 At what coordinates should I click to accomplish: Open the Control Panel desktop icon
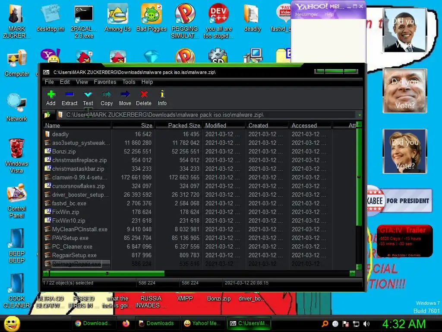pyautogui.click(x=17, y=201)
